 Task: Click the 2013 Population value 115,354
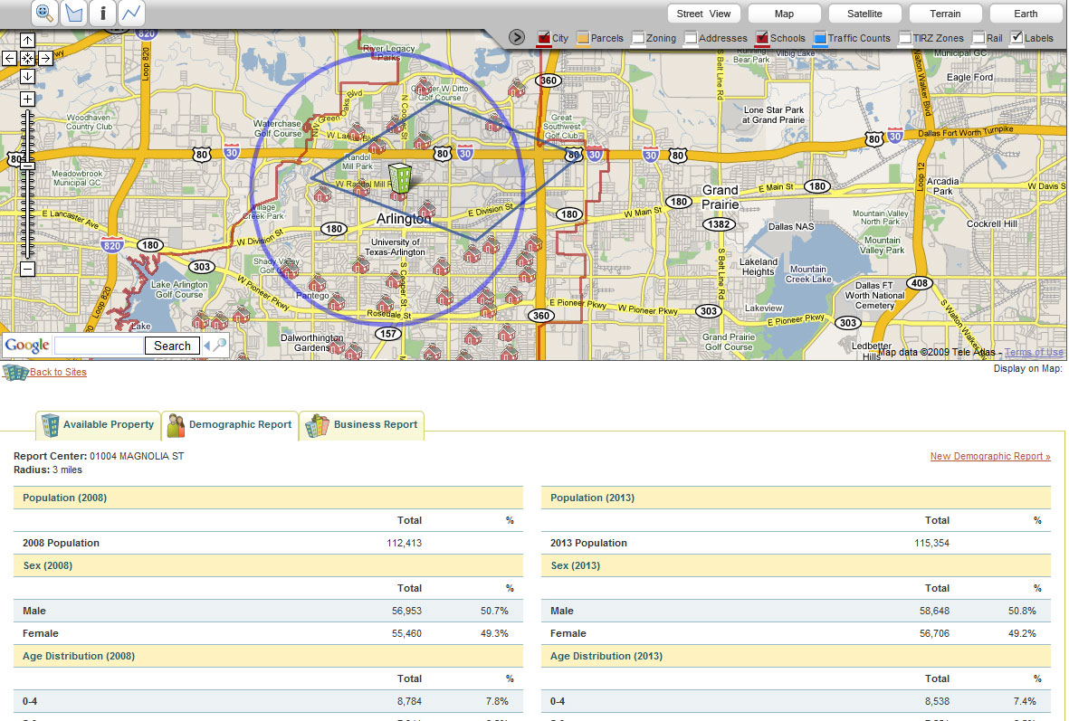coord(932,543)
